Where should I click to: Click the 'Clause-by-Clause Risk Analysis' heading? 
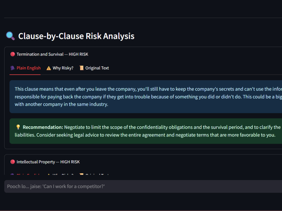pos(76,36)
